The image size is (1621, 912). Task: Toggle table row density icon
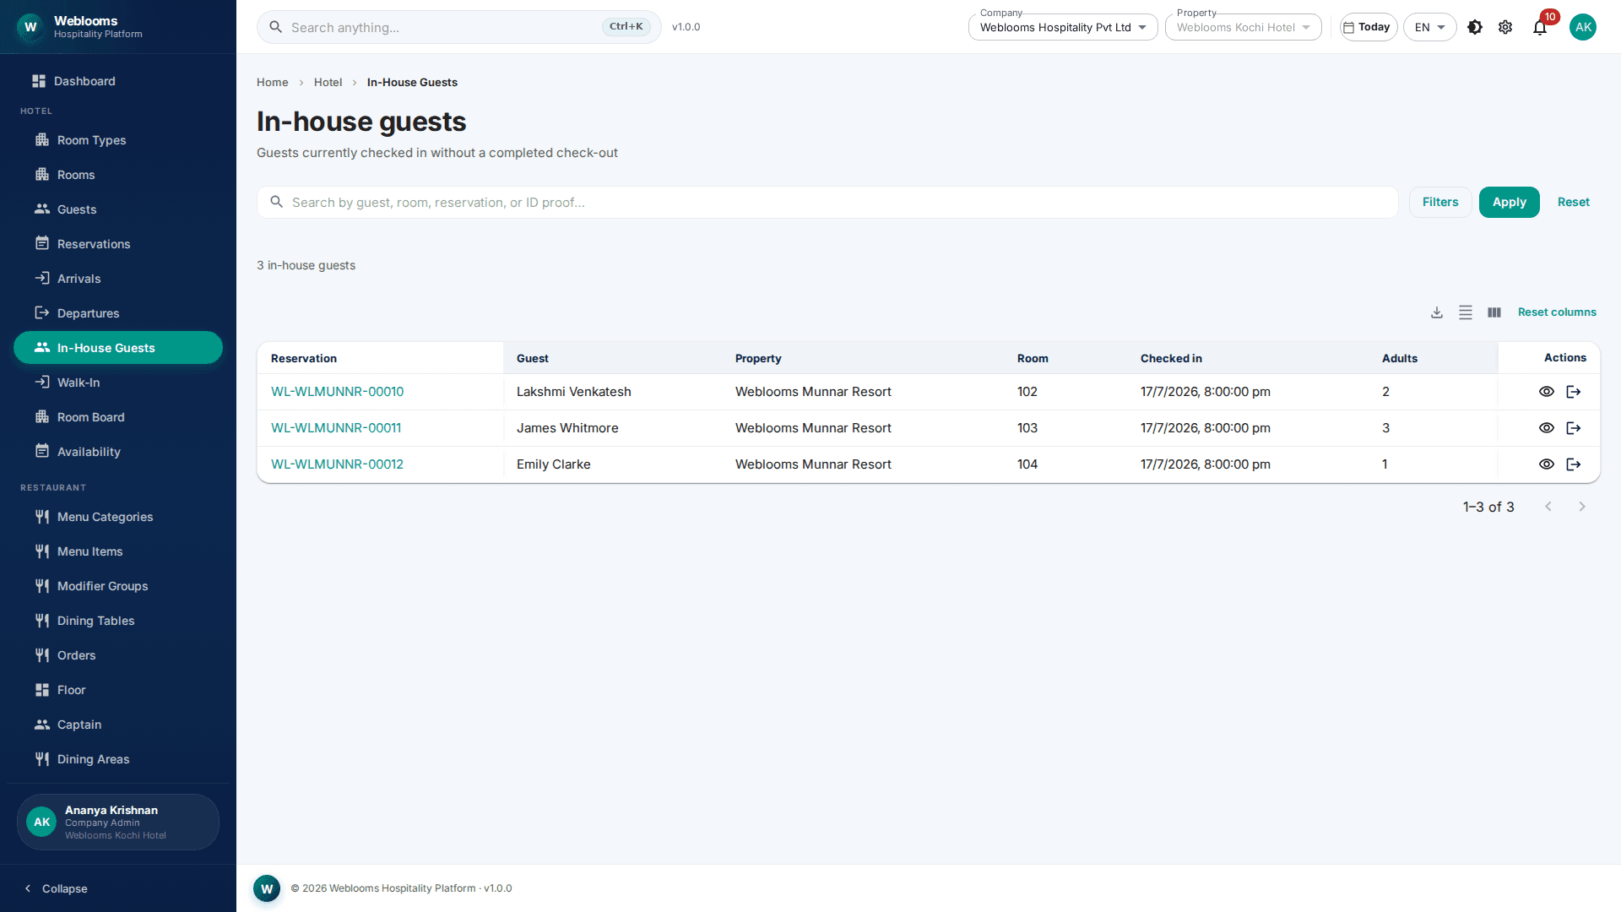1466,312
